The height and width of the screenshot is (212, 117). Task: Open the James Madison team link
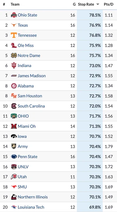click(32, 76)
